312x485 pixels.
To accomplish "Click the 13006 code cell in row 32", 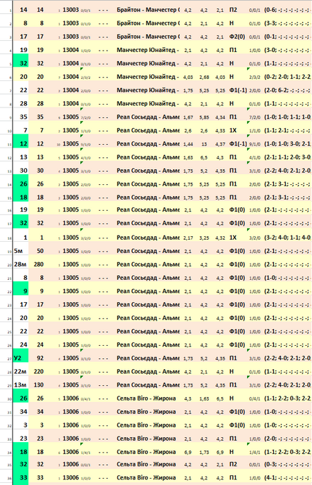I will 71,425.
